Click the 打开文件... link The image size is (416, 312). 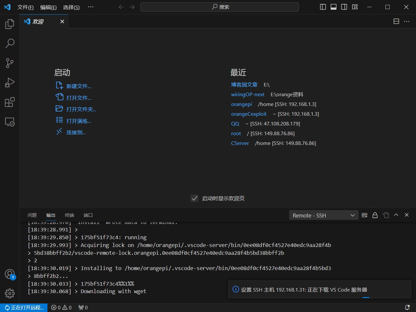pos(79,98)
